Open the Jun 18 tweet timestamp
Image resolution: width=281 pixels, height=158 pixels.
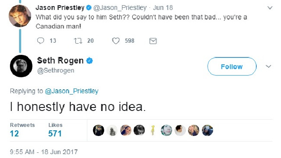(x=163, y=8)
